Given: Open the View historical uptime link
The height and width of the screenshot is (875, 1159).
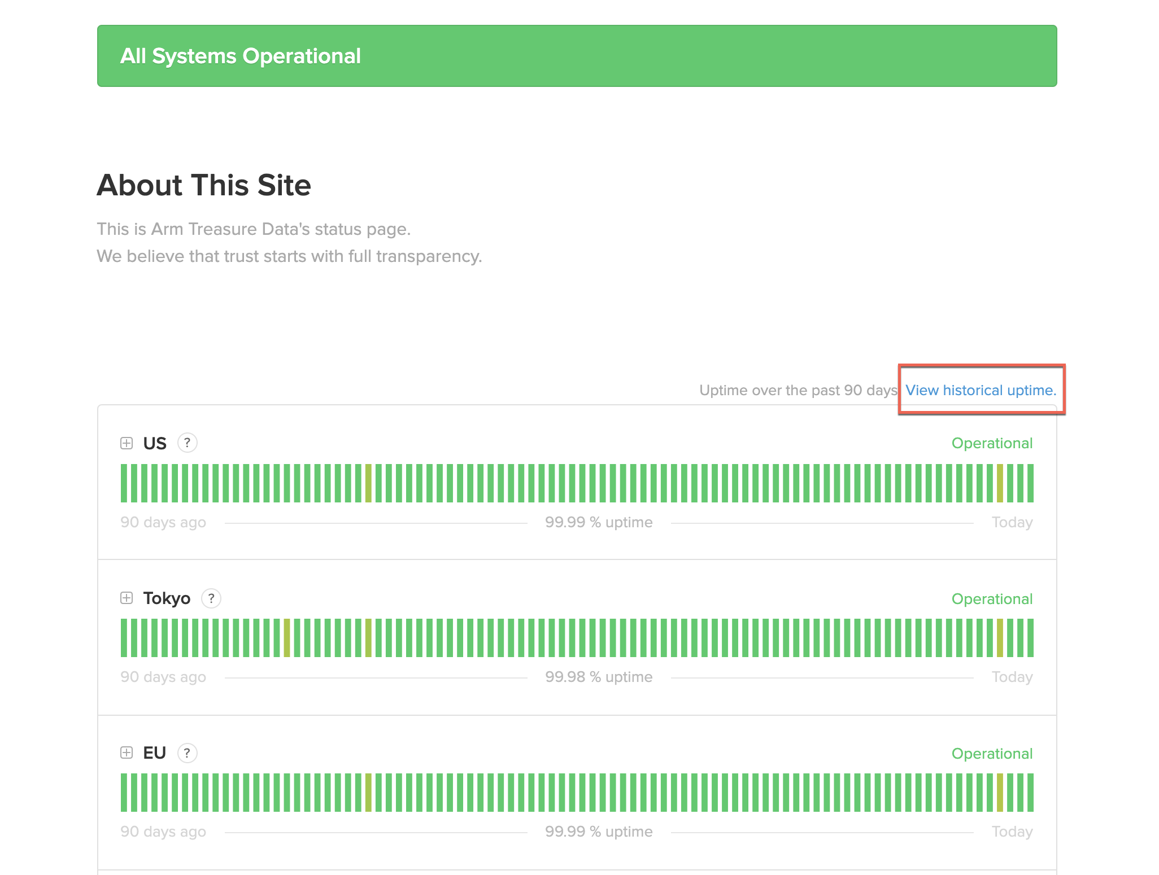Looking at the screenshot, I should point(981,390).
